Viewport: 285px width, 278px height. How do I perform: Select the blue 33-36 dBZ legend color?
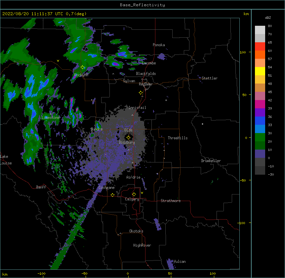point(260,121)
